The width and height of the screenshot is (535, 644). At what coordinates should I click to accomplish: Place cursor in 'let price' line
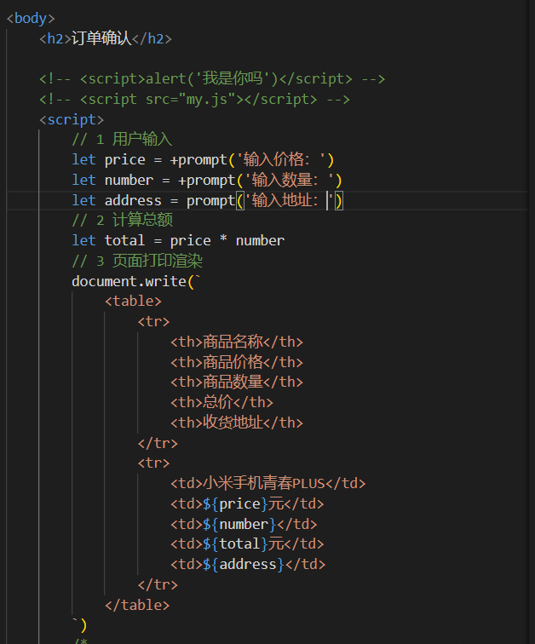click(x=203, y=159)
